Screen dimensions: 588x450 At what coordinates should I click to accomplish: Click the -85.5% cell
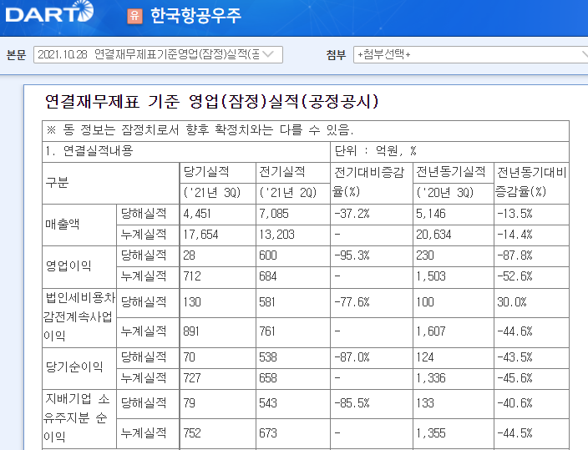coord(371,404)
